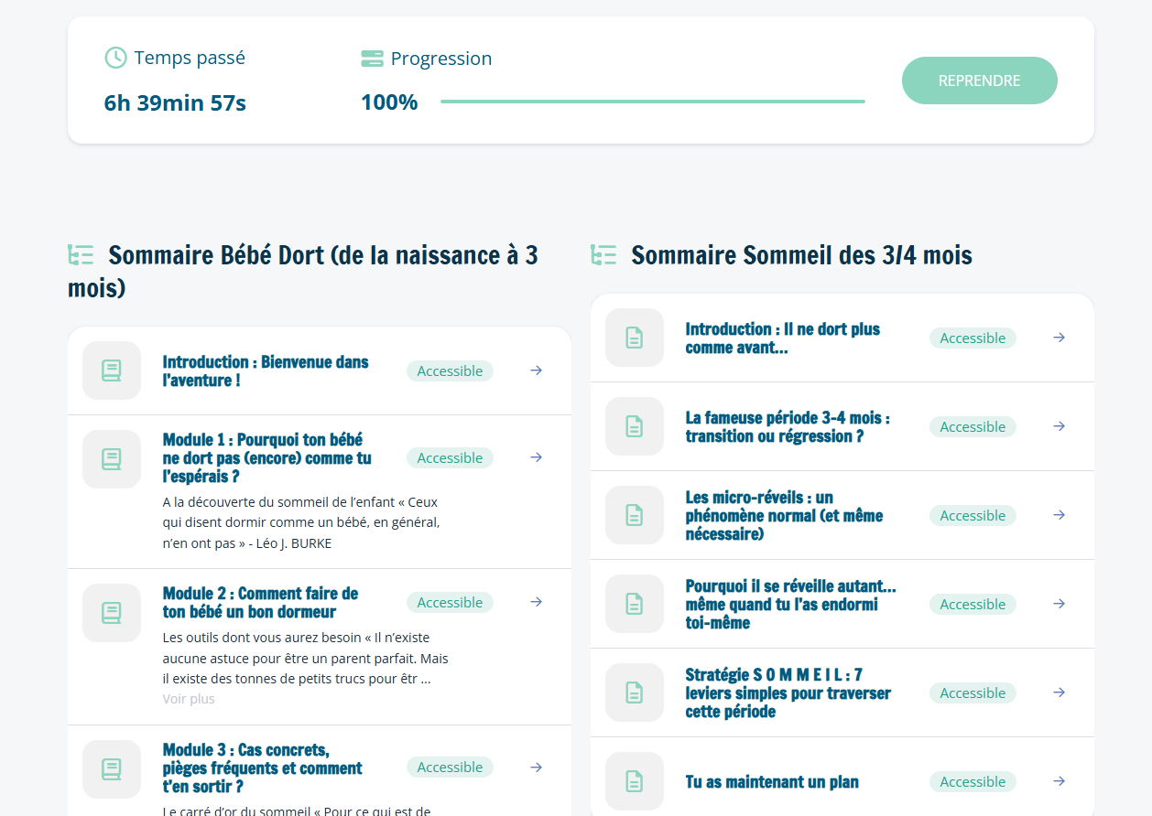This screenshot has width=1152, height=816.
Task: Click the clock icon beside Temps passé
Action: [x=115, y=58]
